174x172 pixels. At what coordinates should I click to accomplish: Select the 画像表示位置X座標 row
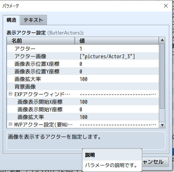click(83, 64)
